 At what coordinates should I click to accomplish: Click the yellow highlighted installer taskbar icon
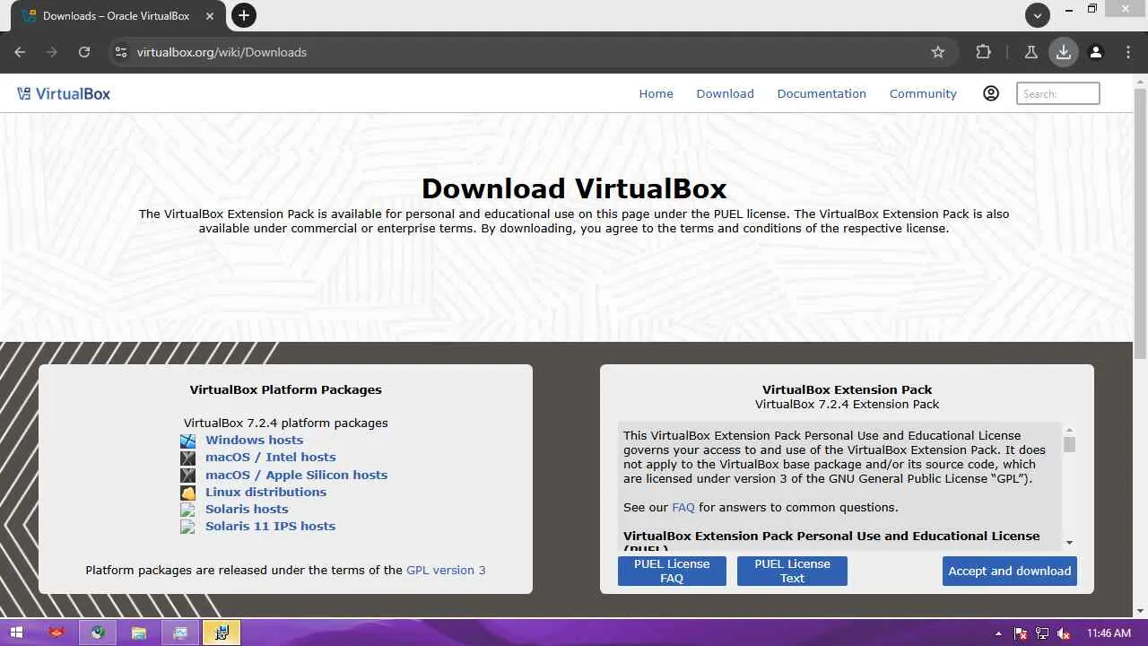222,633
